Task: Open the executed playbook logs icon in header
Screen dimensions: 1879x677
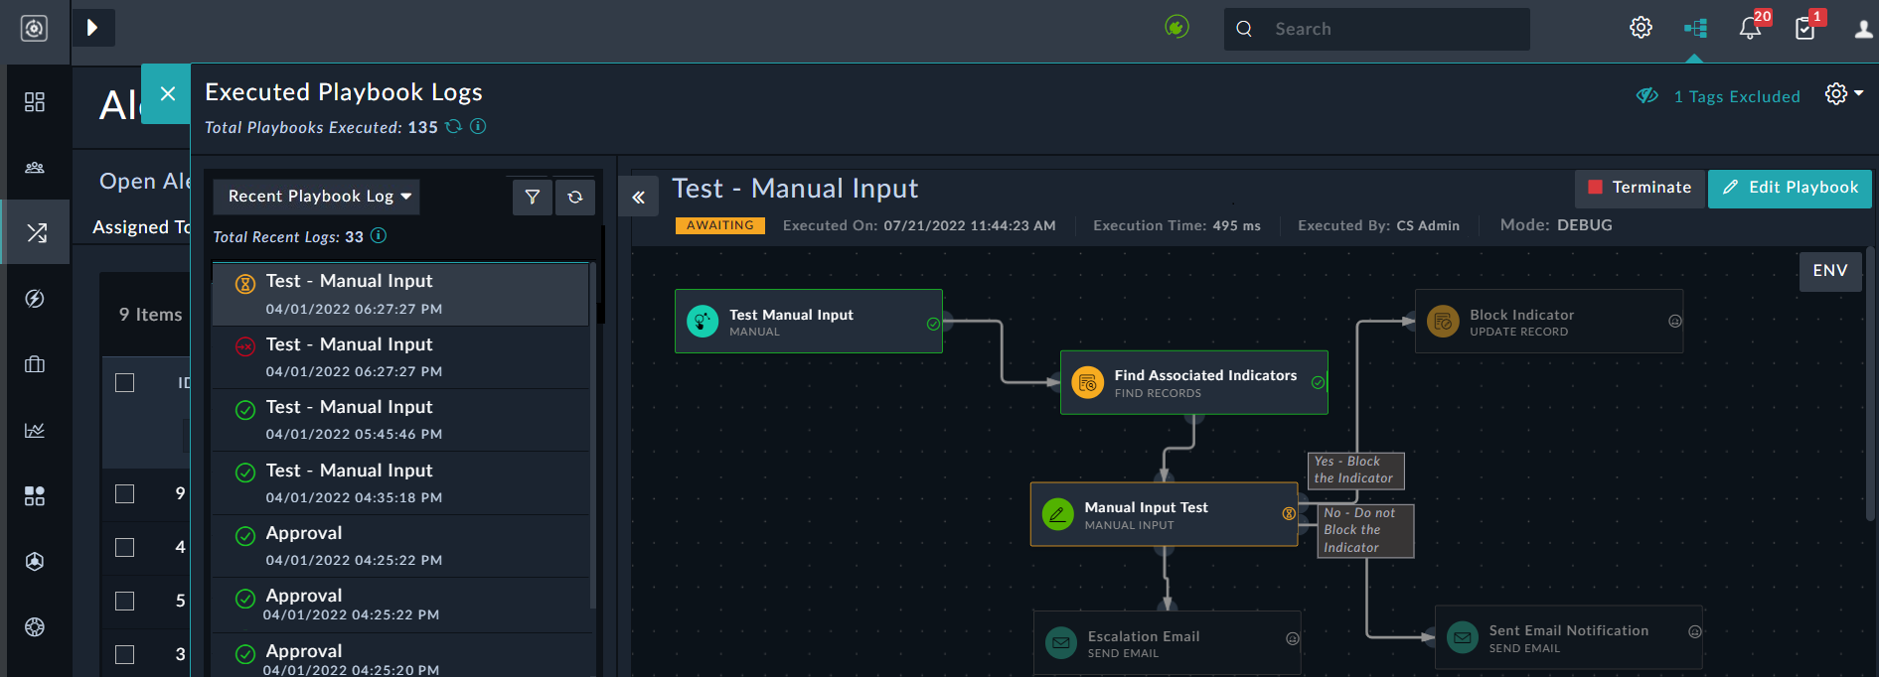Action: (1695, 28)
